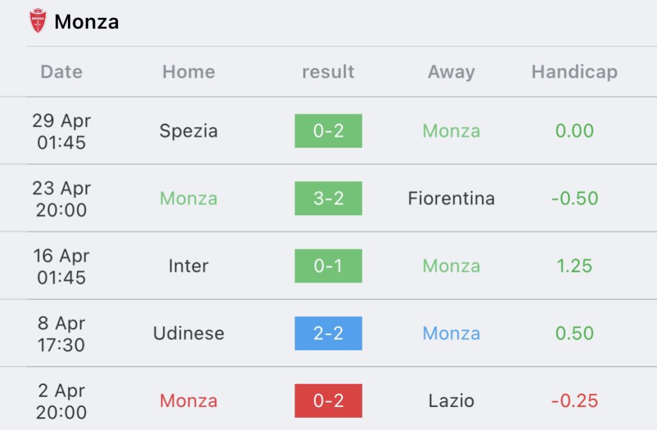The height and width of the screenshot is (430, 657).
Task: Click the -0.25 handicap value
Action: point(574,400)
